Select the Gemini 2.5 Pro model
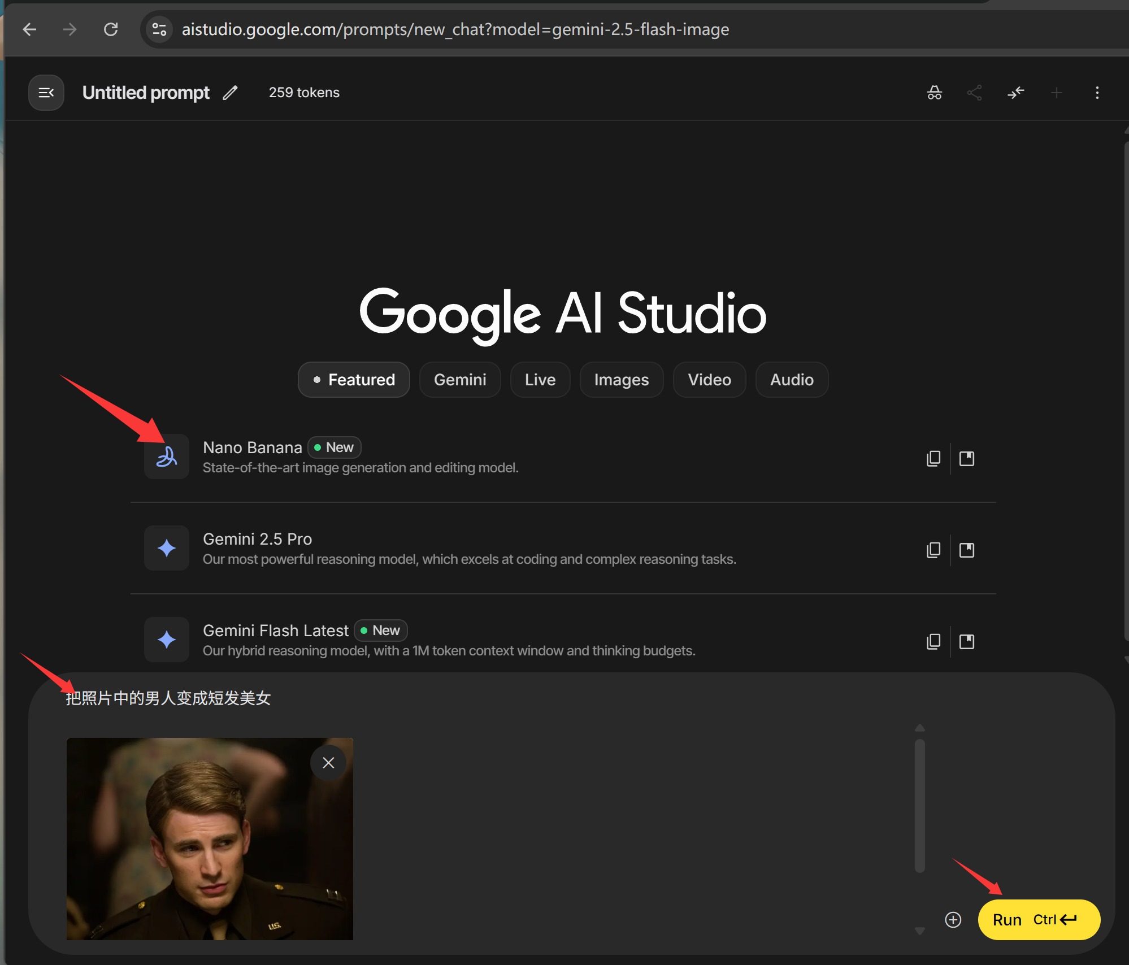 (257, 539)
